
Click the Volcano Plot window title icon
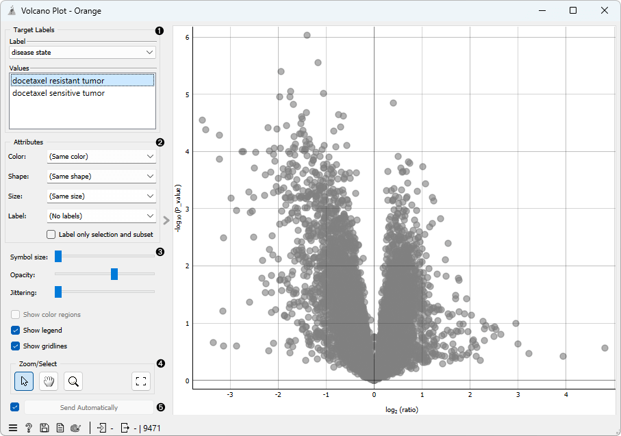(x=12, y=11)
